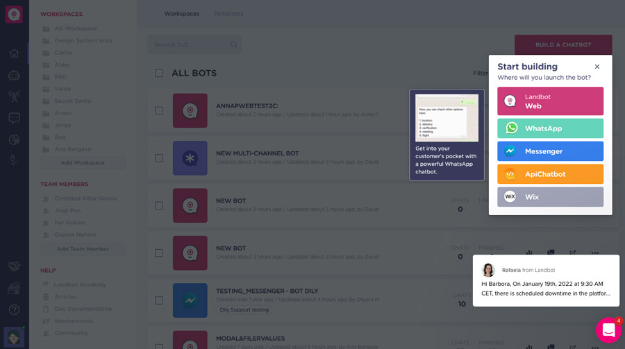Open the bot builder robot icon
This screenshot has width=625, height=349.
pyautogui.click(x=14, y=75)
